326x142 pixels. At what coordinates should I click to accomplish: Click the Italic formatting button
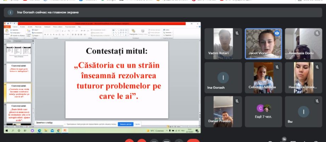48,34
